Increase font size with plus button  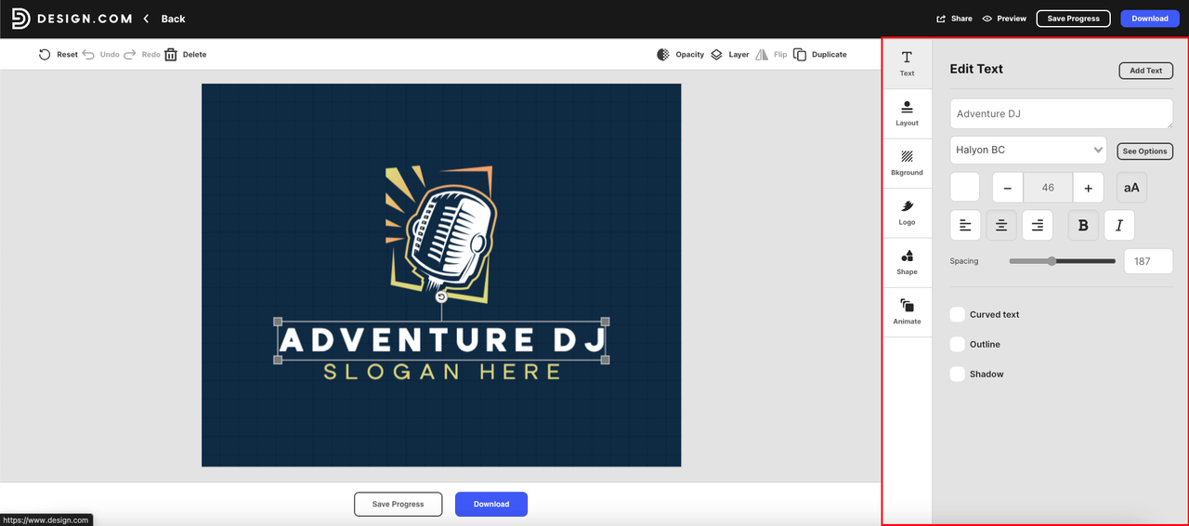click(x=1088, y=187)
